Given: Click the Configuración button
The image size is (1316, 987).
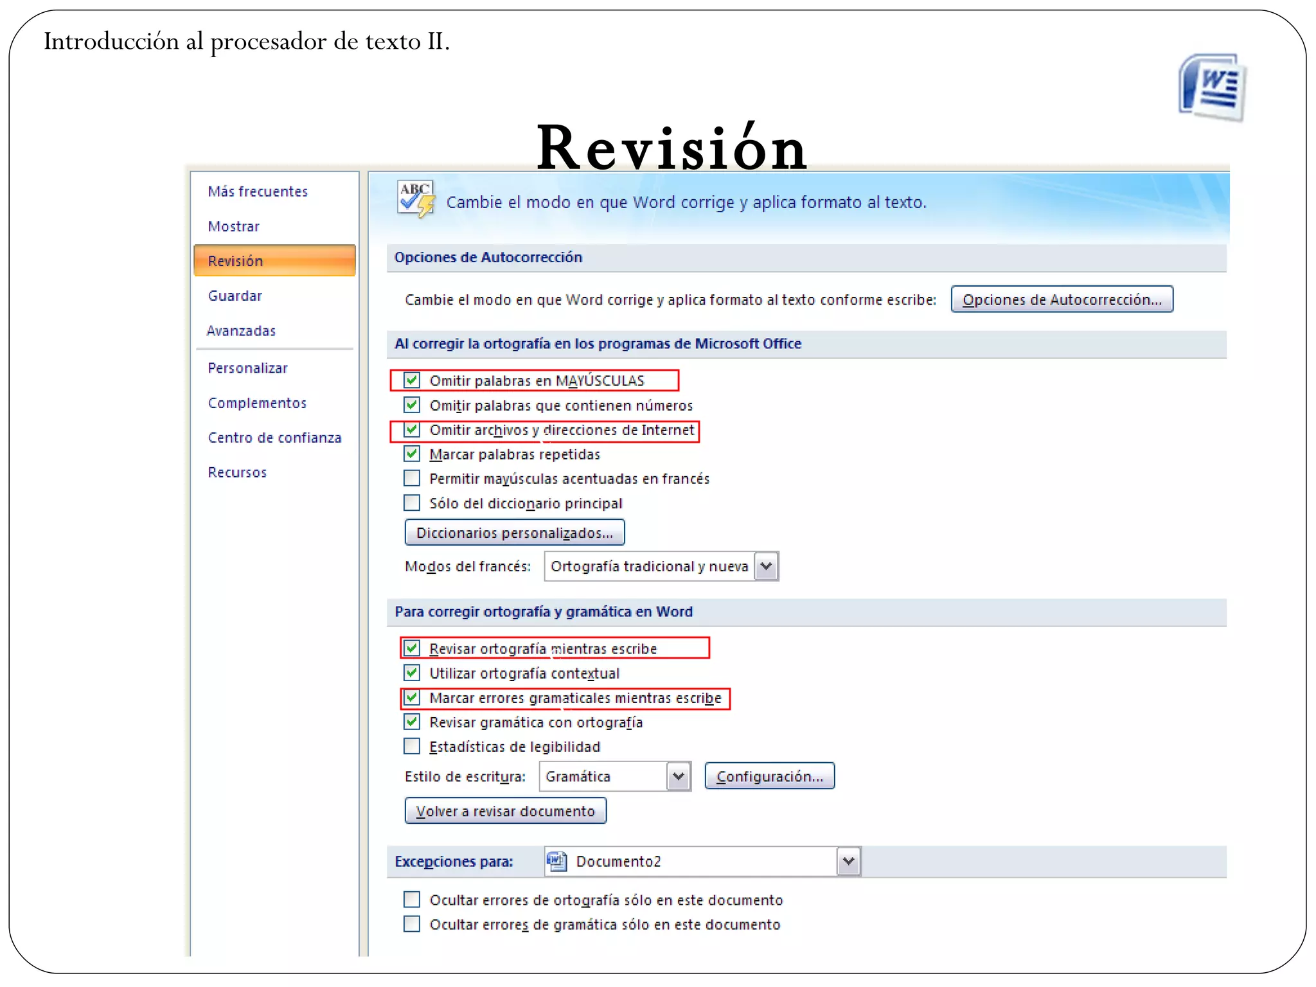Looking at the screenshot, I should [x=770, y=776].
